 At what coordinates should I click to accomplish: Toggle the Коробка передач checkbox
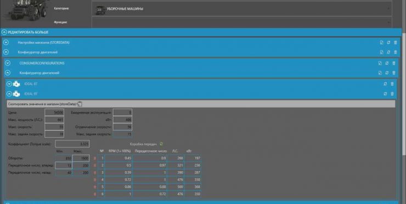tap(161, 144)
